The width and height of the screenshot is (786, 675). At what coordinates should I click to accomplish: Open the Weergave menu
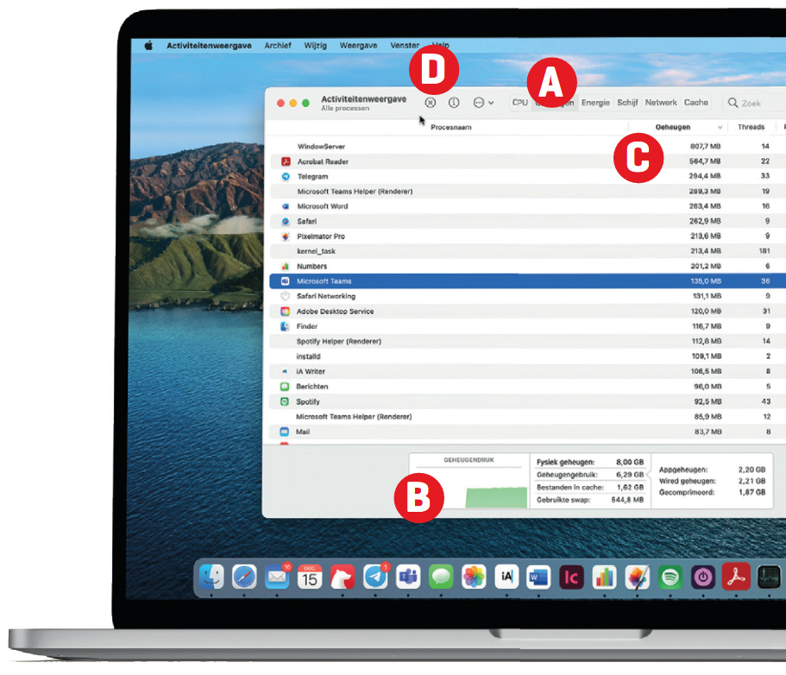358,46
